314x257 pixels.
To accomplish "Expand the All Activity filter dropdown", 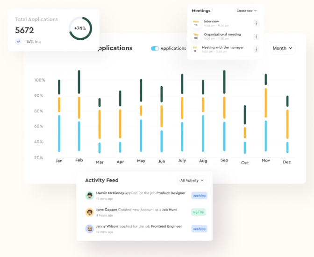I will (192, 180).
